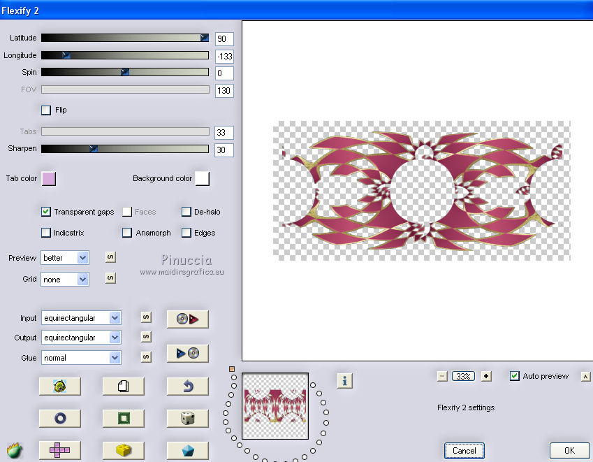Click the 33% zoom level button
593x462 pixels.
[463, 376]
